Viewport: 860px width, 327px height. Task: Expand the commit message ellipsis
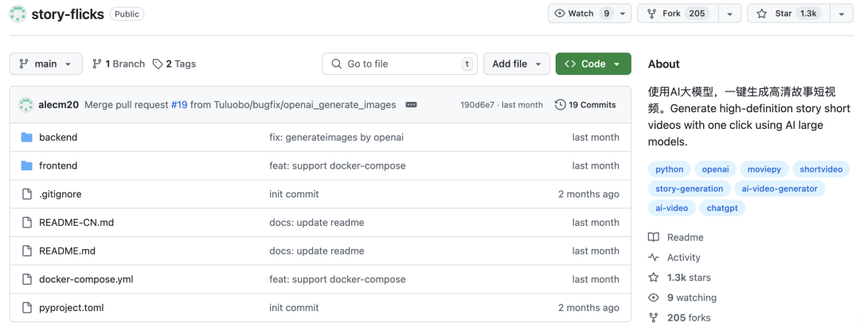(x=411, y=105)
